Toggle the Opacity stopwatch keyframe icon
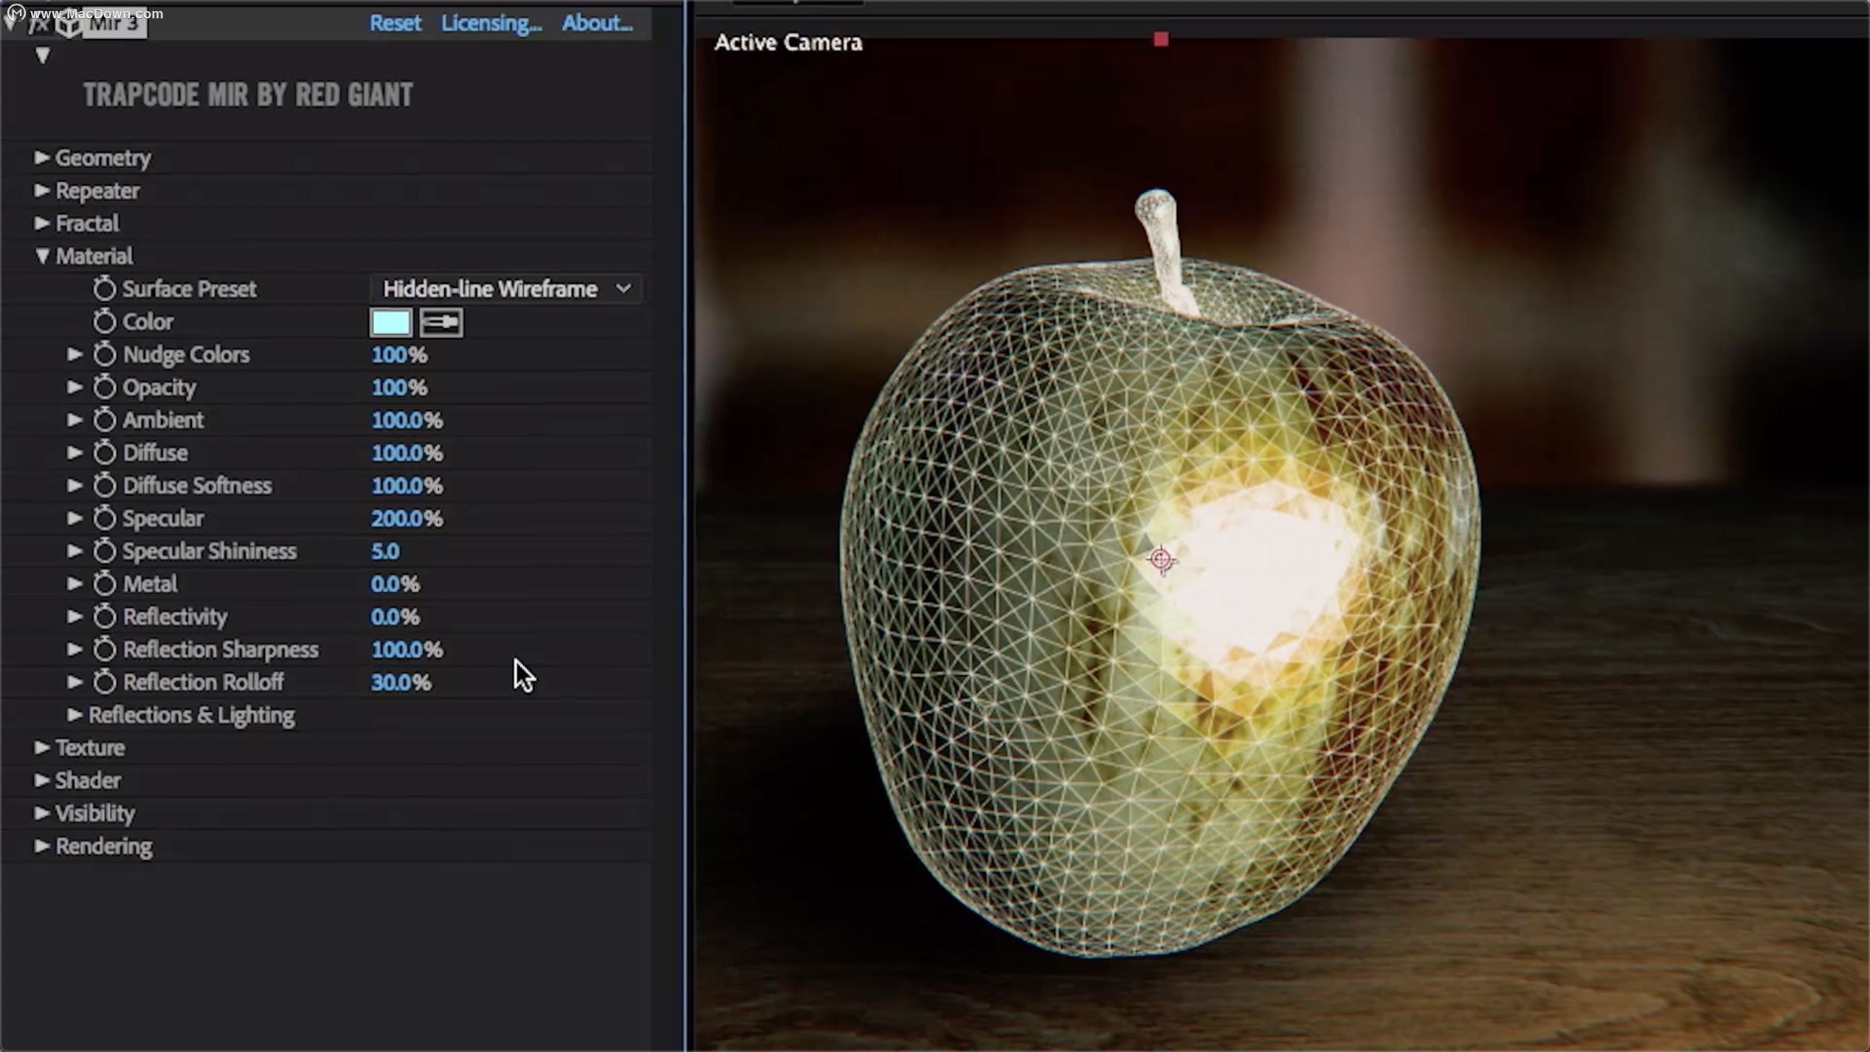Image resolution: width=1870 pixels, height=1052 pixels. pyautogui.click(x=104, y=387)
